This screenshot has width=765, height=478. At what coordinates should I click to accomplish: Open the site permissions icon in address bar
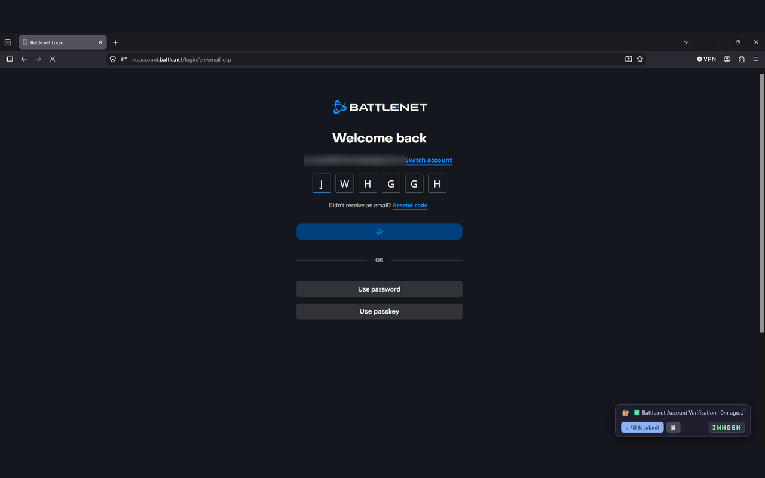[x=124, y=59]
